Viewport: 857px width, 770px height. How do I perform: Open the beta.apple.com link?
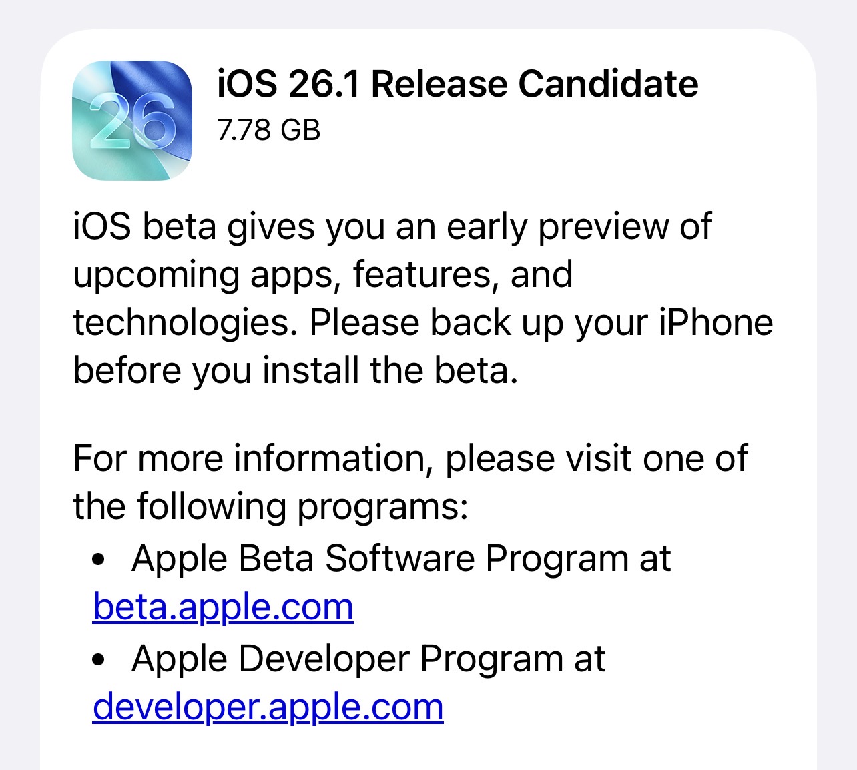point(223,607)
